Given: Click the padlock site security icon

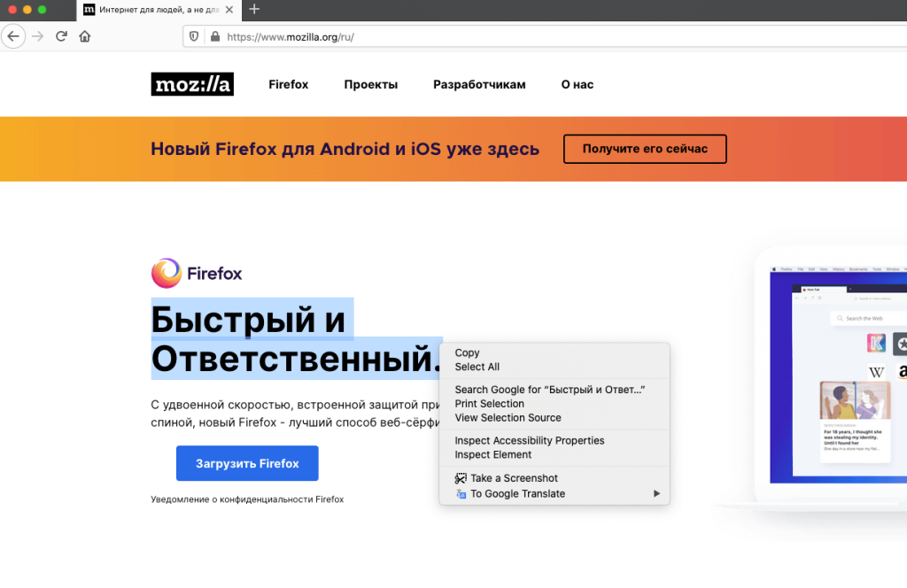Looking at the screenshot, I should coord(215,36).
